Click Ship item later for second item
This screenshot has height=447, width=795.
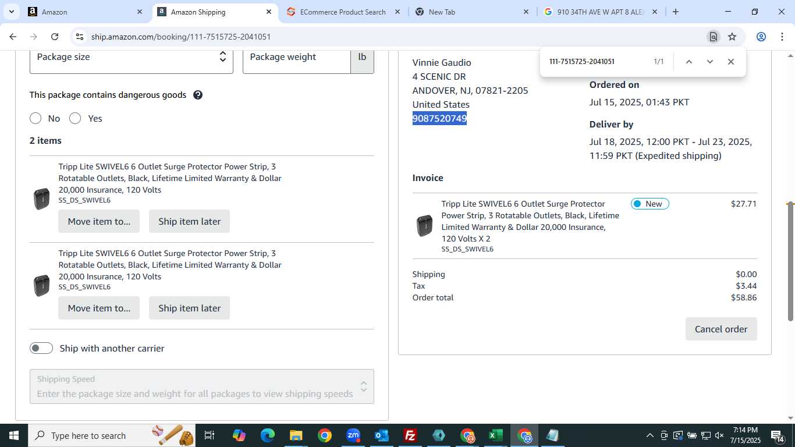(x=189, y=308)
